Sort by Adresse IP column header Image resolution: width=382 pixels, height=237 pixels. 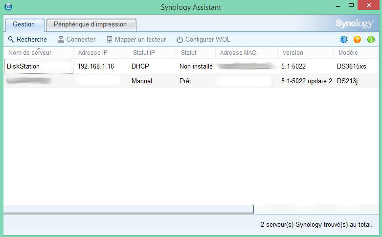pos(101,53)
